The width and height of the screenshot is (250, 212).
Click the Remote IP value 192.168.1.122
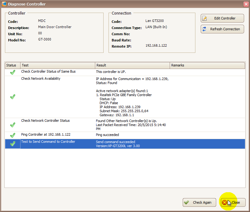coord(156,46)
